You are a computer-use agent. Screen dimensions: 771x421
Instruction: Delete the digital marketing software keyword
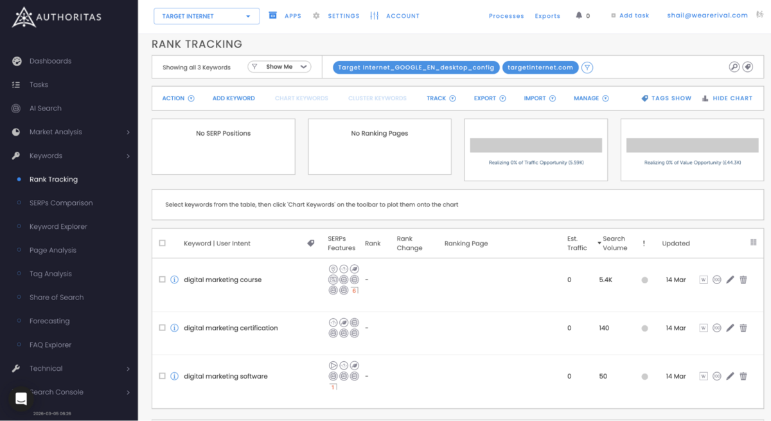tap(743, 376)
